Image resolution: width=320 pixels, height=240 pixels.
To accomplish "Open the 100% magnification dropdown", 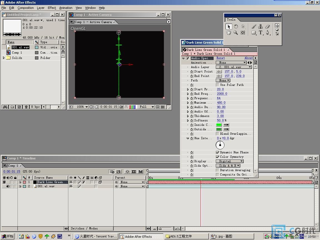I will click(81, 107).
